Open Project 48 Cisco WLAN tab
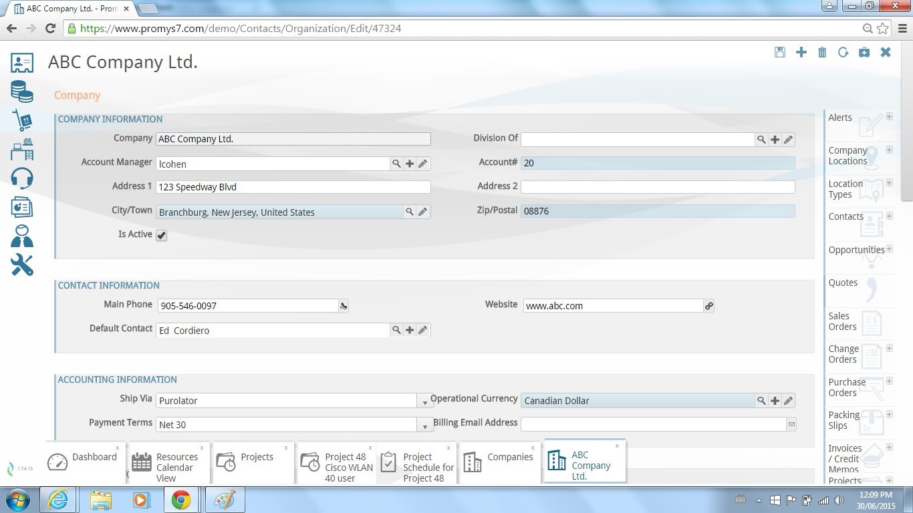The height and width of the screenshot is (513, 913). click(338, 462)
